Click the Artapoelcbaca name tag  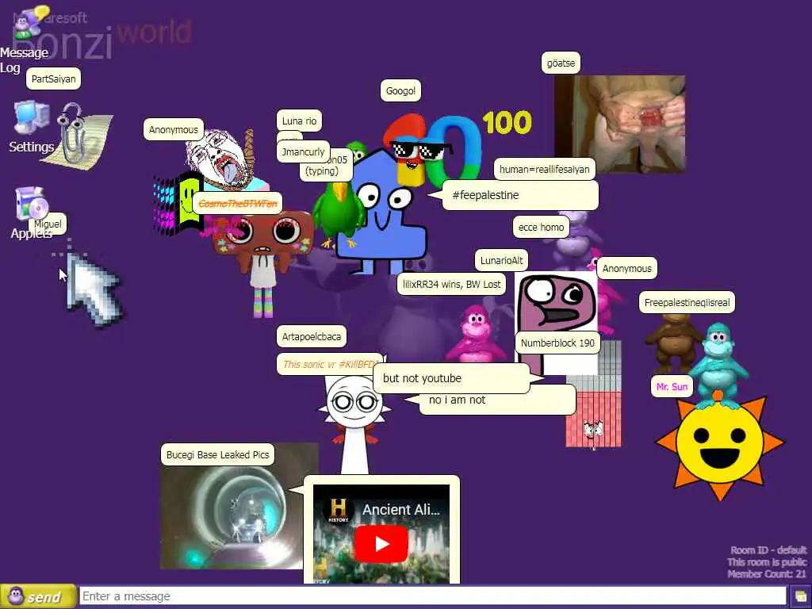pos(311,336)
